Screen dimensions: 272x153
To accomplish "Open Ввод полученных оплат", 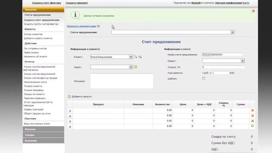I will click(37, 124).
